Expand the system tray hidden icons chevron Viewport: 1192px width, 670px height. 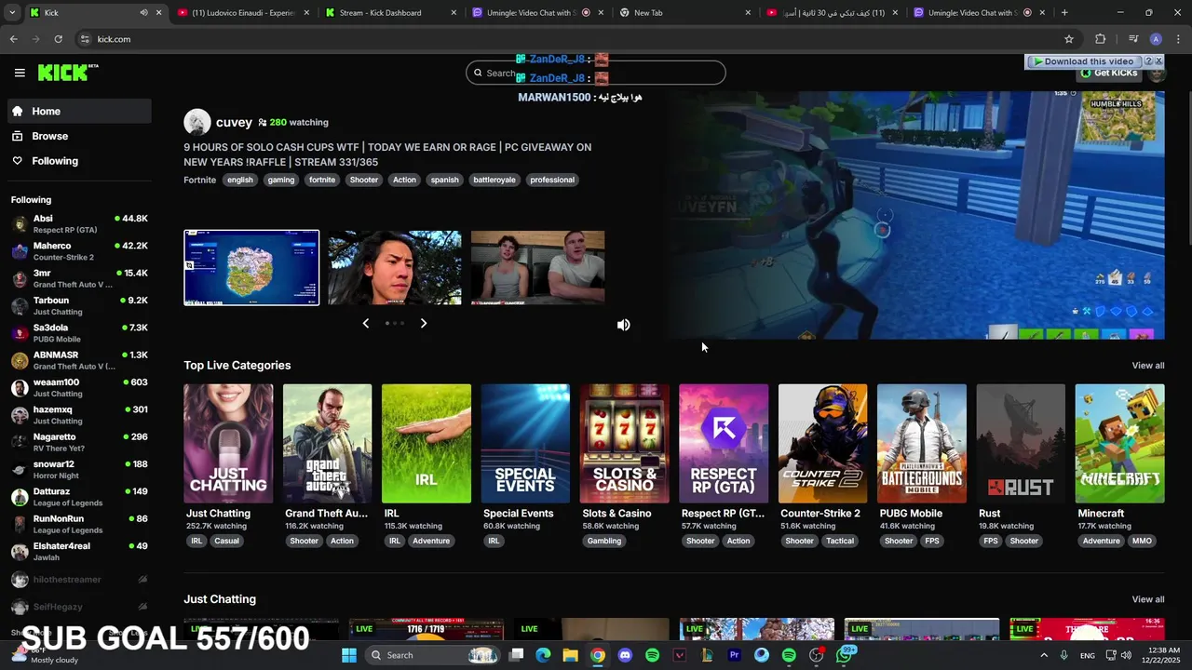coord(1044,655)
